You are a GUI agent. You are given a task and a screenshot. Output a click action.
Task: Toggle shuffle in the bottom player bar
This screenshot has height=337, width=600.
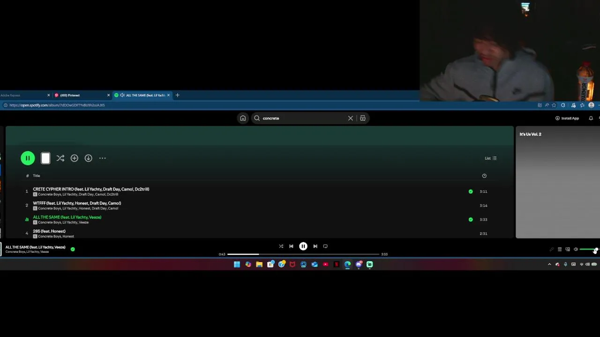pyautogui.click(x=281, y=246)
